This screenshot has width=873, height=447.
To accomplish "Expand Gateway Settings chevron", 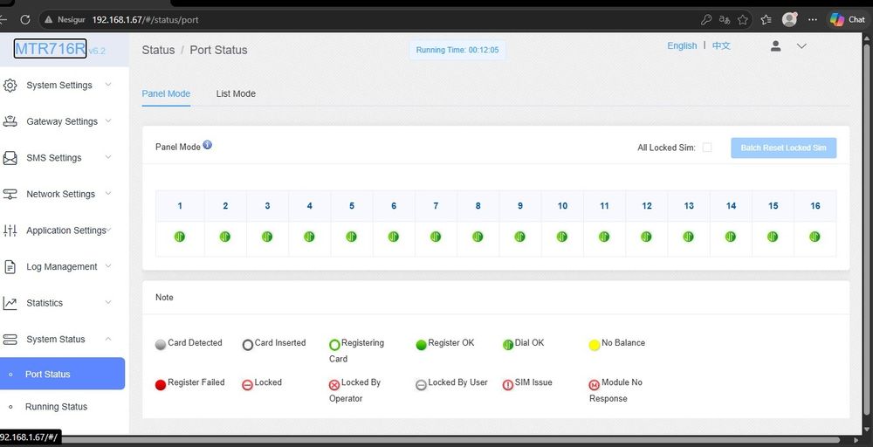I will [108, 120].
